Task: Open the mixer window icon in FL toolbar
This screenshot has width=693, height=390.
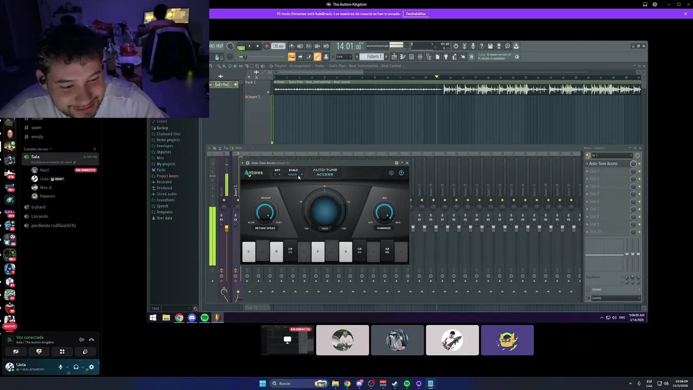Action: point(420,56)
